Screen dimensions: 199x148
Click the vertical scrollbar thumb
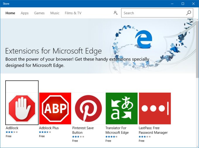pyautogui.click(x=198, y=50)
